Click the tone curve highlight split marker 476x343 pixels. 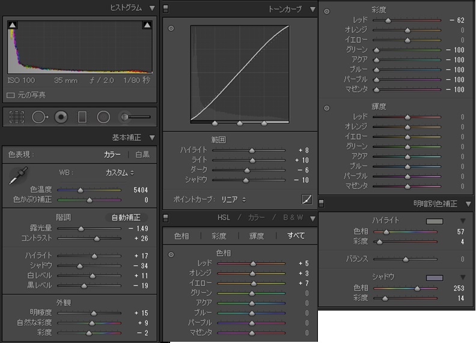[x=264, y=123]
